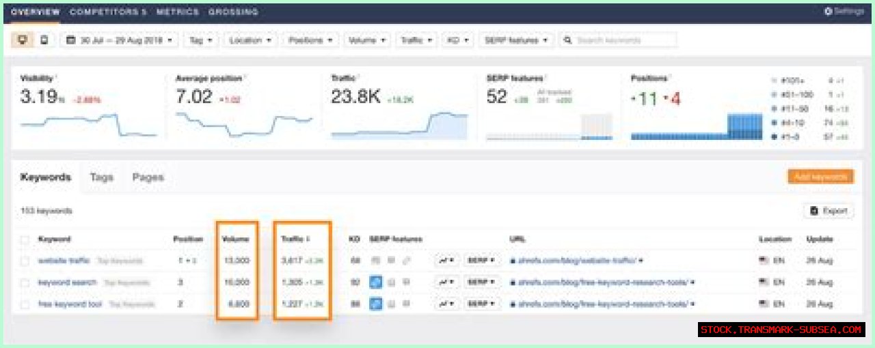Open the Location filter dropdown
Screen dimensions: 875x348
250,40
